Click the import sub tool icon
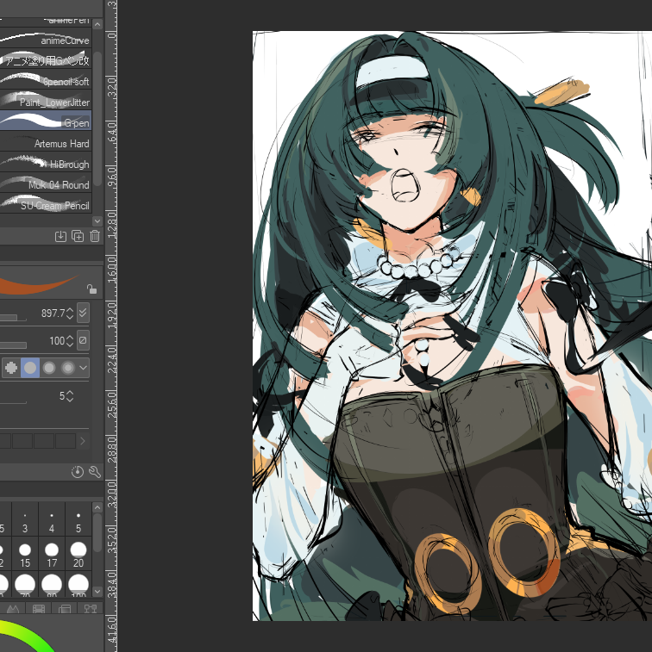652x652 pixels. pyautogui.click(x=60, y=236)
